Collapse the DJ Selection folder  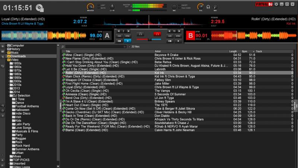point(9,96)
